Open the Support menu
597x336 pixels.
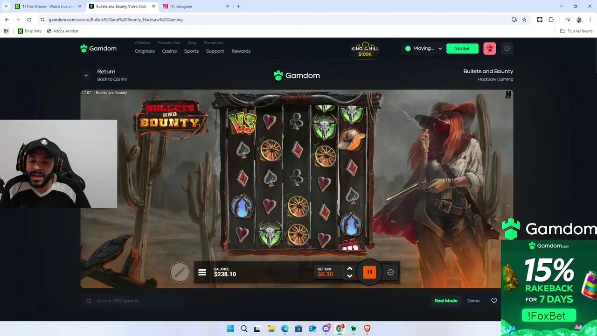tap(215, 51)
